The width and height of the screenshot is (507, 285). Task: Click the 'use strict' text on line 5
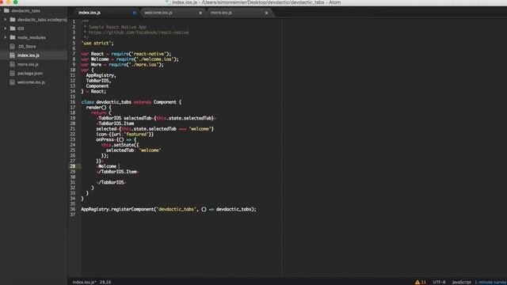click(x=97, y=44)
